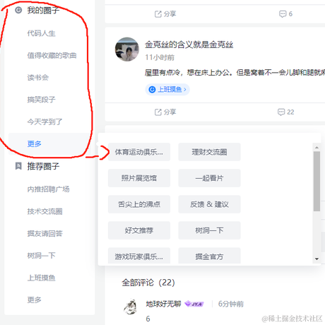Open 今天学到了 circle
The height and width of the screenshot is (325, 325).
[45, 122]
